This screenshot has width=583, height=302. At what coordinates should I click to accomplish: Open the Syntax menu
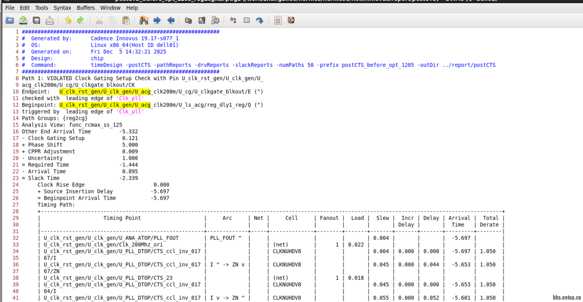pos(63,7)
